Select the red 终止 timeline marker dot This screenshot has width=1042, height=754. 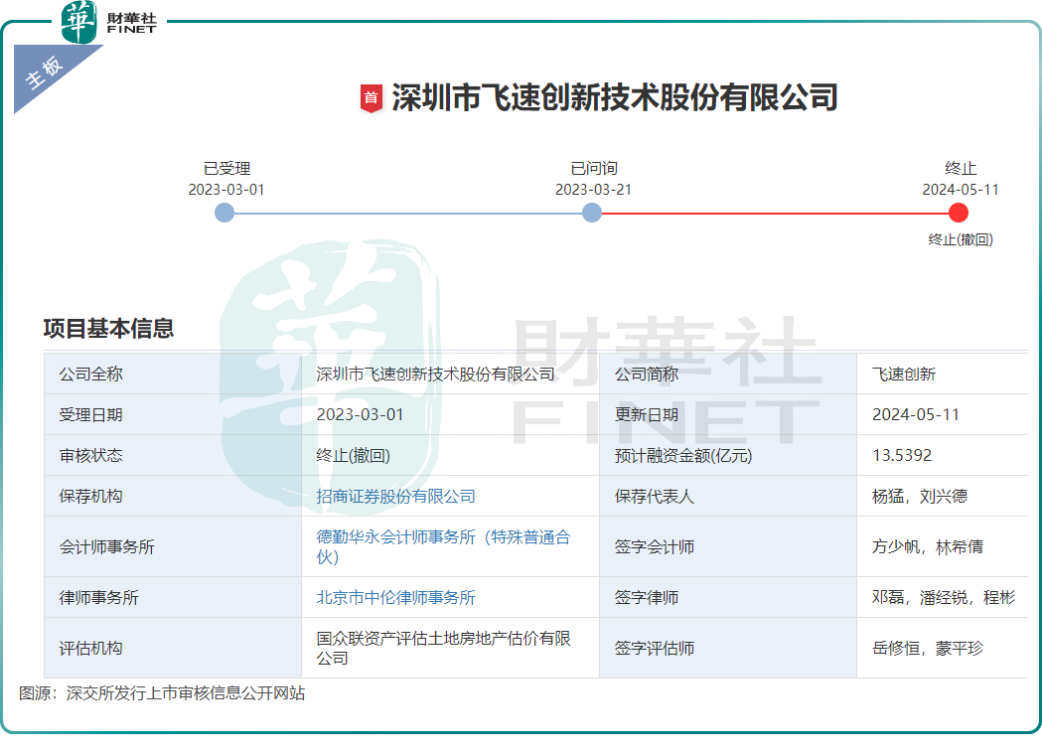point(959,214)
